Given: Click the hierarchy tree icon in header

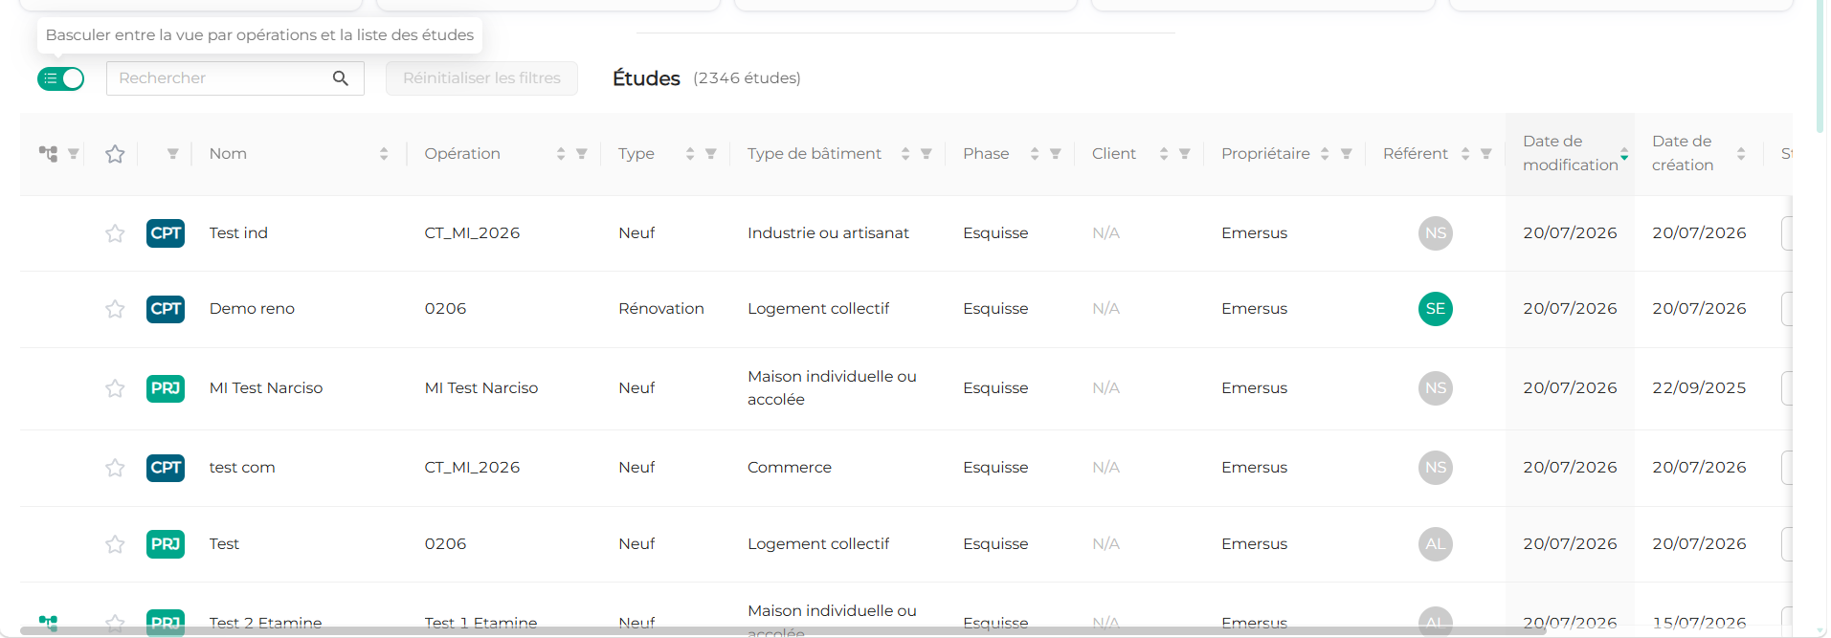Looking at the screenshot, I should coord(48,153).
